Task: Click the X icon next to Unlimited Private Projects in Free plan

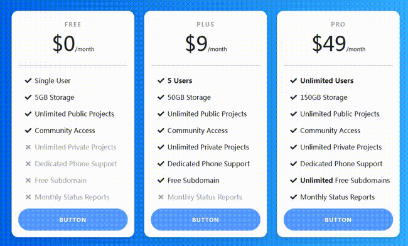Action: (28, 147)
